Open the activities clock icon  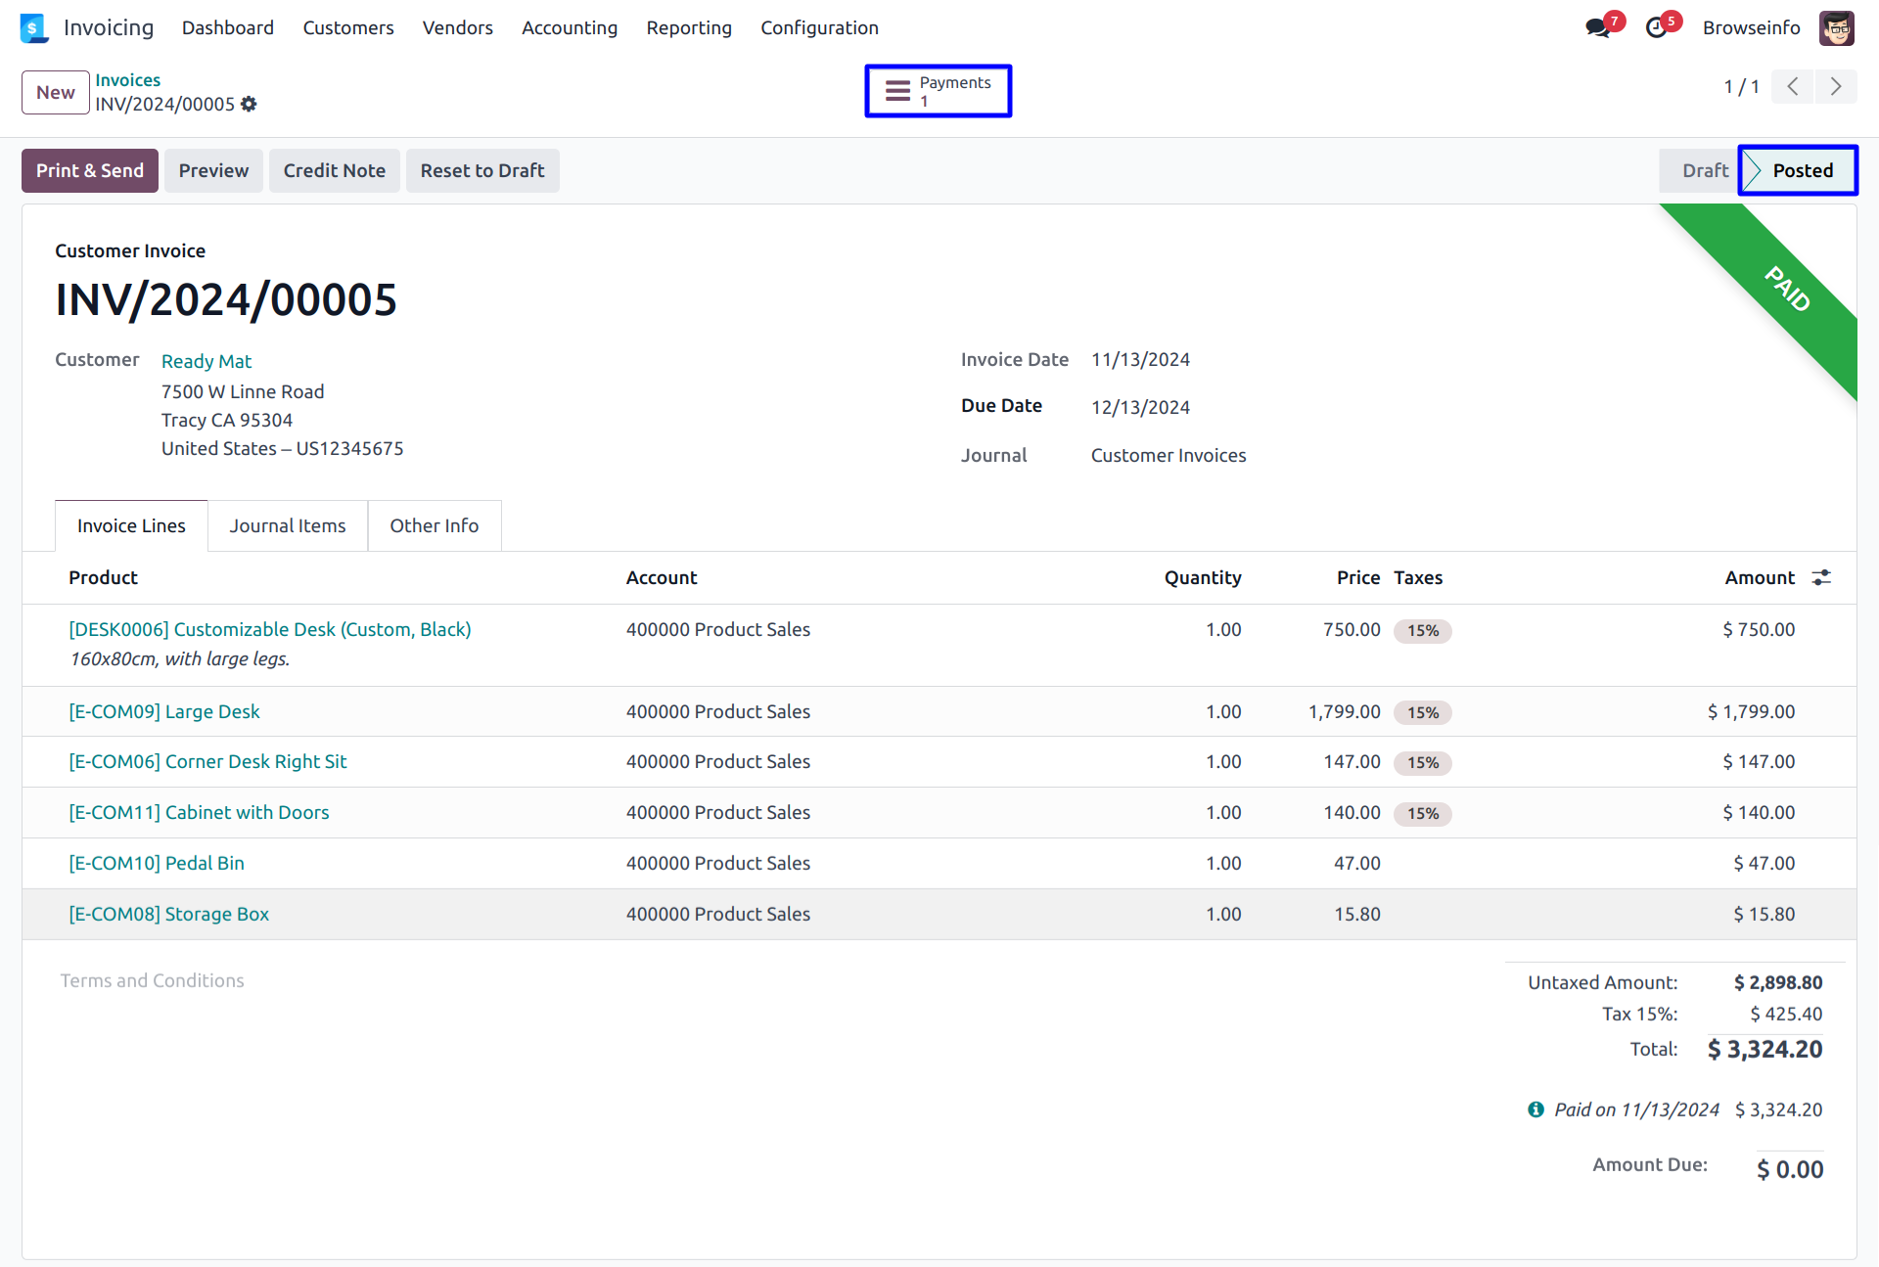tap(1656, 27)
